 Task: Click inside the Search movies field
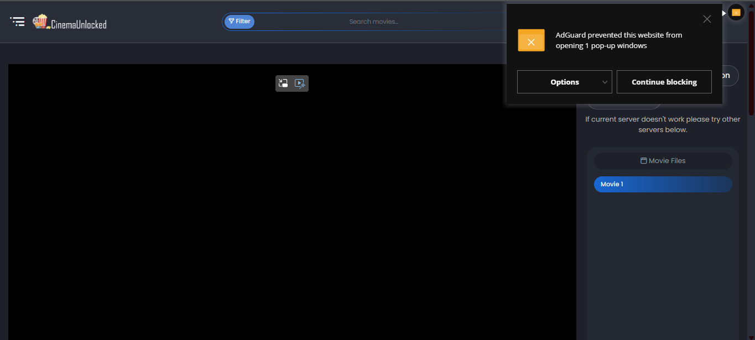tap(373, 21)
